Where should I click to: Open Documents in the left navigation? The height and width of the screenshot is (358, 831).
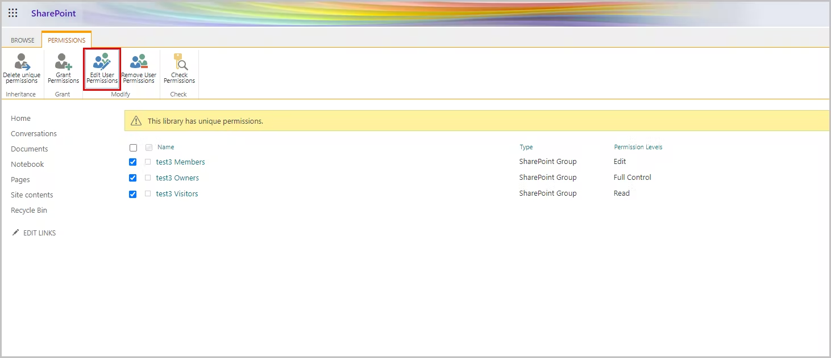tap(29, 149)
